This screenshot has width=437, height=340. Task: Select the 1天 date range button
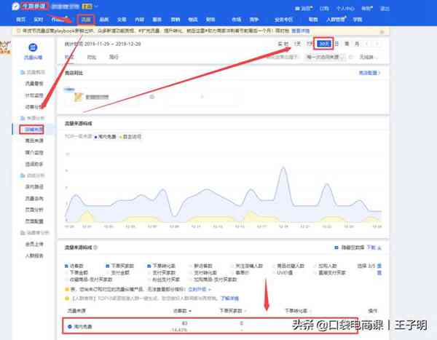click(x=297, y=44)
